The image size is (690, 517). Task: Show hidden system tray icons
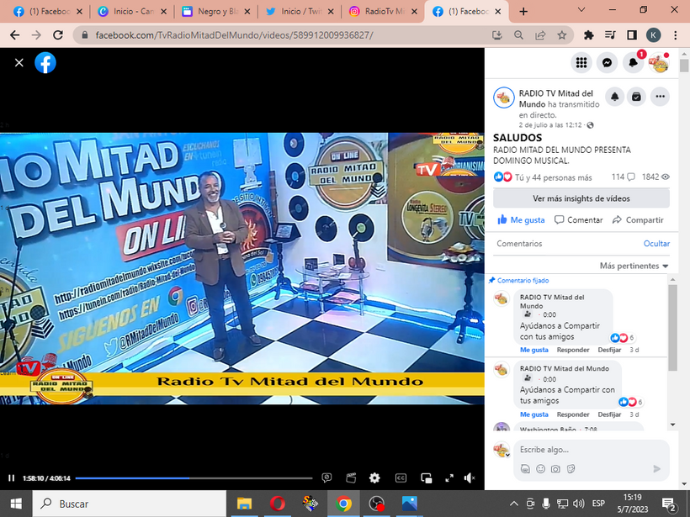coord(513,504)
